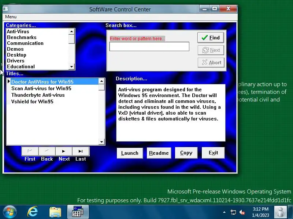Select Vshield for Win95 title
The height and width of the screenshot is (219, 293).
tap(55, 101)
